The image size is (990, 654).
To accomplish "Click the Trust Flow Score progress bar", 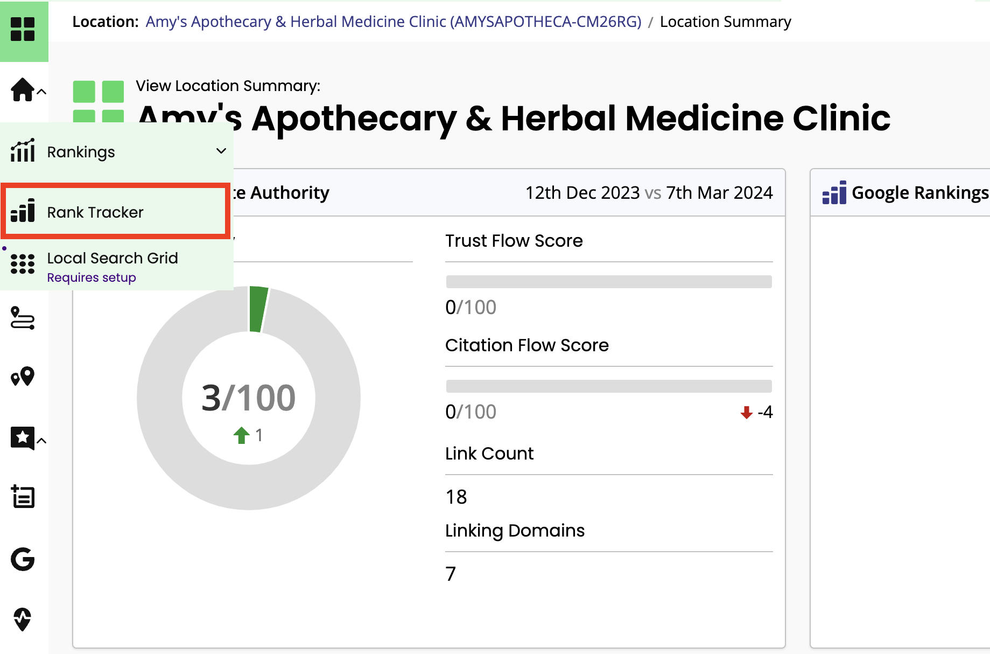I will click(609, 281).
